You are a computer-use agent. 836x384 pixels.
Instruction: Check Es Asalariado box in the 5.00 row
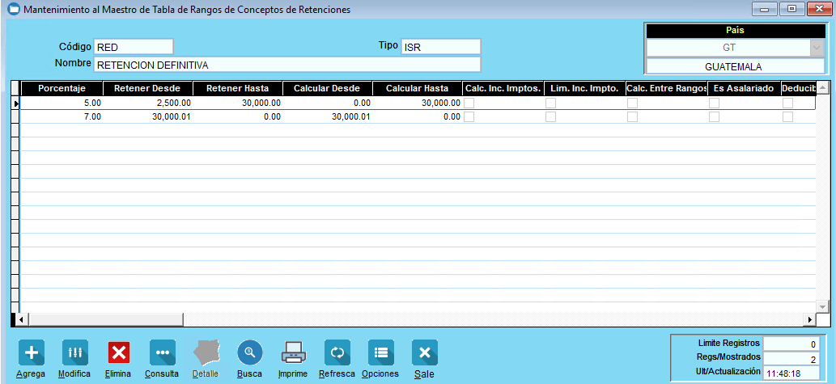click(714, 103)
